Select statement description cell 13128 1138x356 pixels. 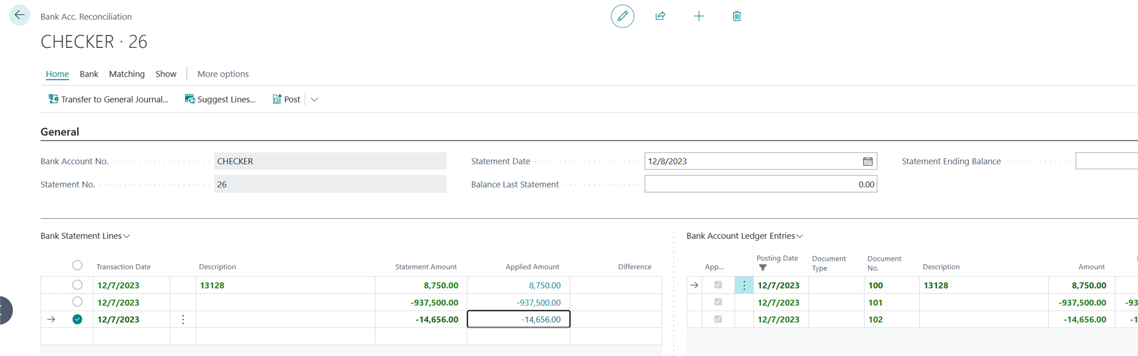(285, 285)
